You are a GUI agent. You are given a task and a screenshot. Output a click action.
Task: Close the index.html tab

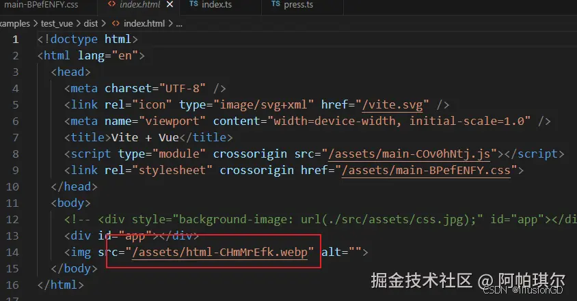[170, 4]
